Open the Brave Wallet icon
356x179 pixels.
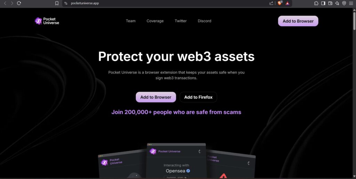pos(330,3)
